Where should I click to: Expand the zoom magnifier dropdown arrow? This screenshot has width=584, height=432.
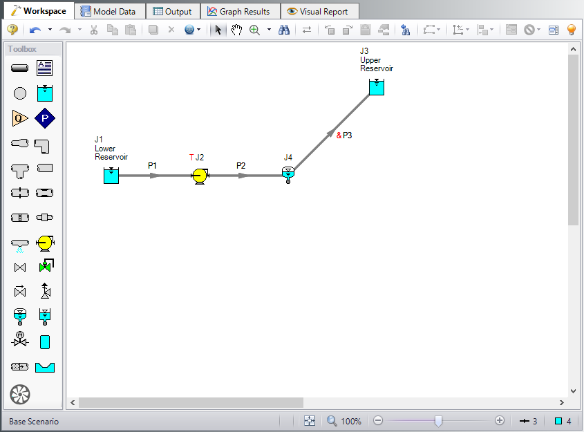click(x=269, y=30)
